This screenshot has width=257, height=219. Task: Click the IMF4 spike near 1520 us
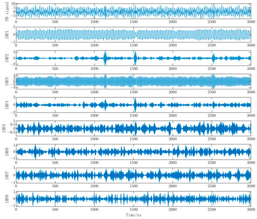point(135,105)
